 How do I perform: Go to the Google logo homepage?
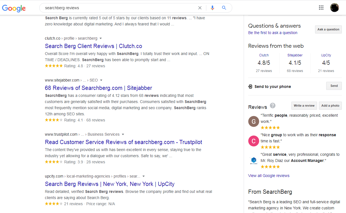click(14, 8)
